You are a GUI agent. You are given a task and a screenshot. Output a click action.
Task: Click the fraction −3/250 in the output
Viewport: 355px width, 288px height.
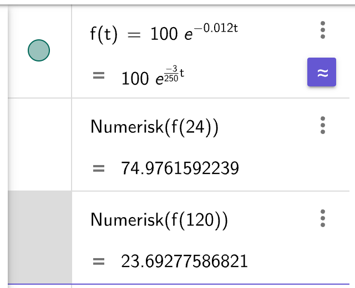[x=171, y=74]
